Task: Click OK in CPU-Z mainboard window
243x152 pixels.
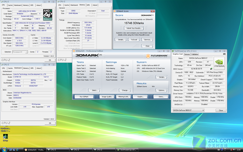Action: tap(50, 123)
